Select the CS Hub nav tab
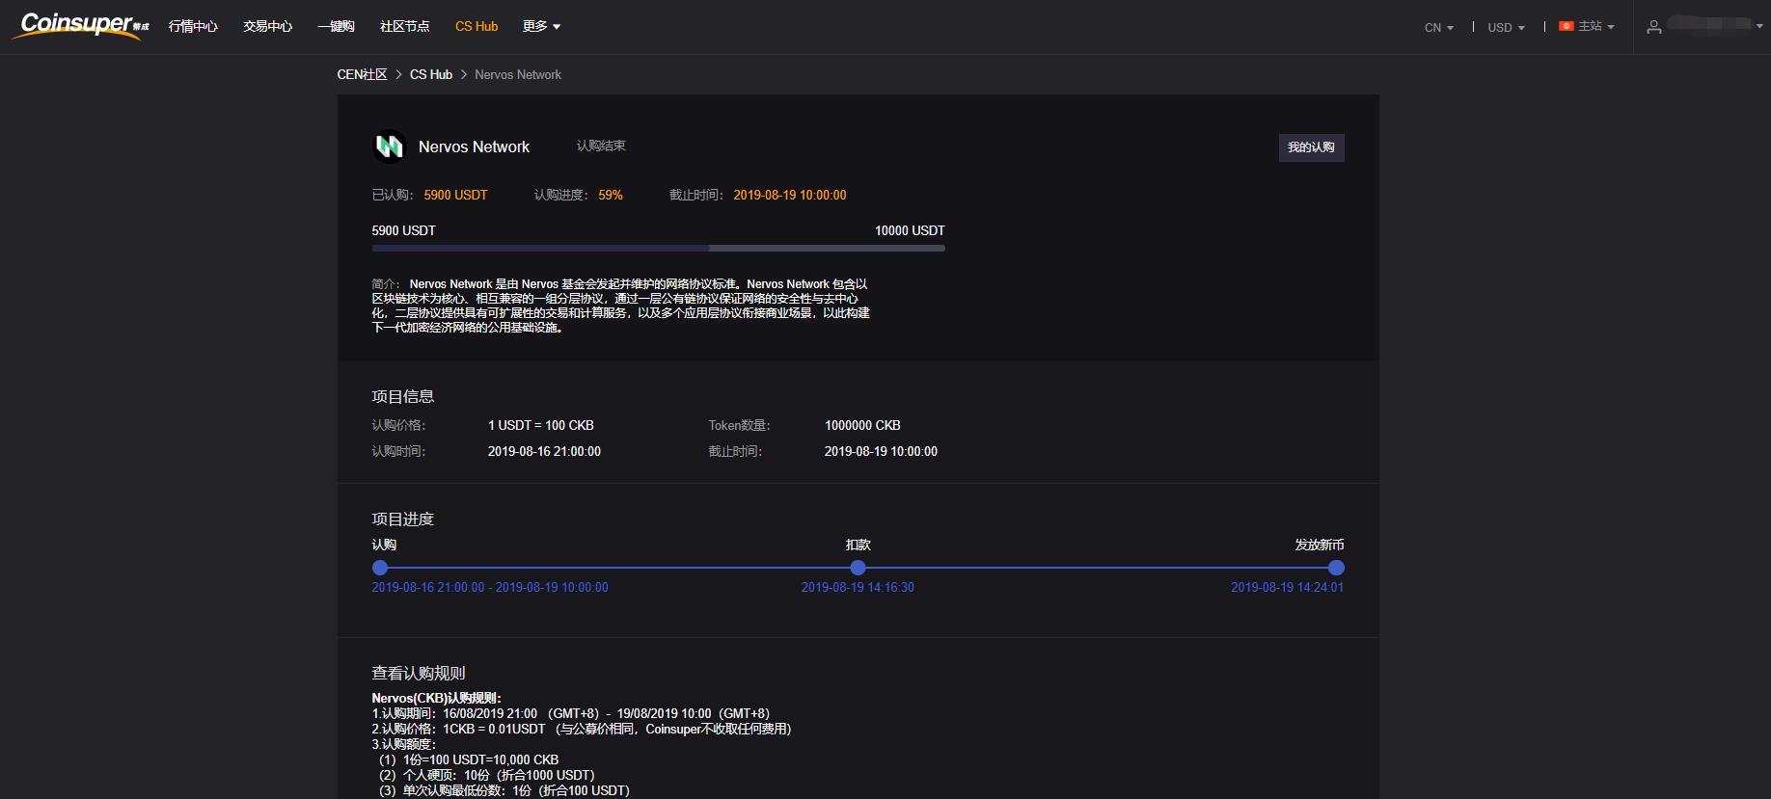 tap(477, 27)
